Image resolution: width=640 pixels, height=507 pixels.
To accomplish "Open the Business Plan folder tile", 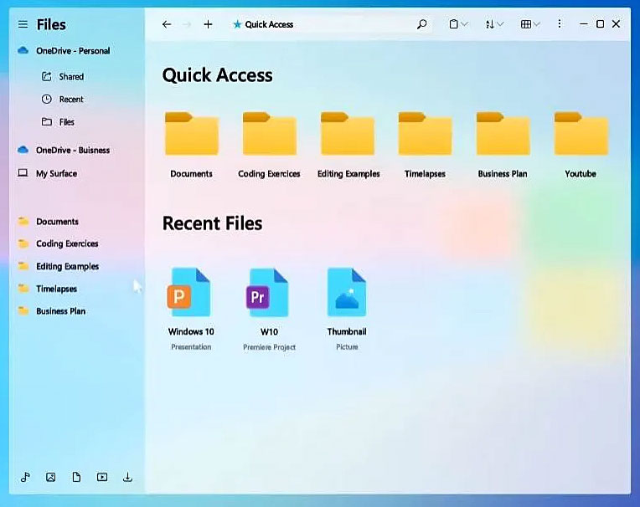I will point(503,145).
